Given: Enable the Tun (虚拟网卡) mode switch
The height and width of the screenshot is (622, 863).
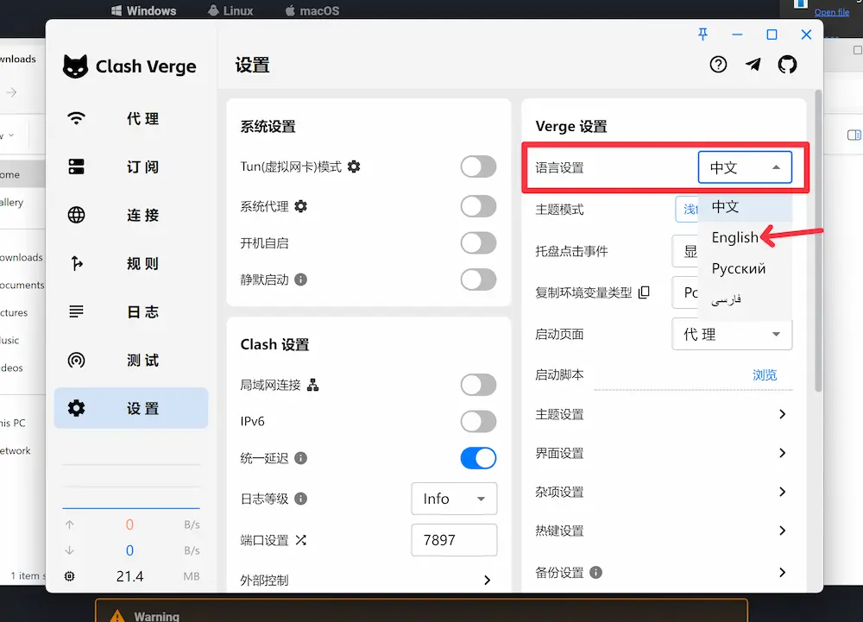Looking at the screenshot, I should point(478,166).
